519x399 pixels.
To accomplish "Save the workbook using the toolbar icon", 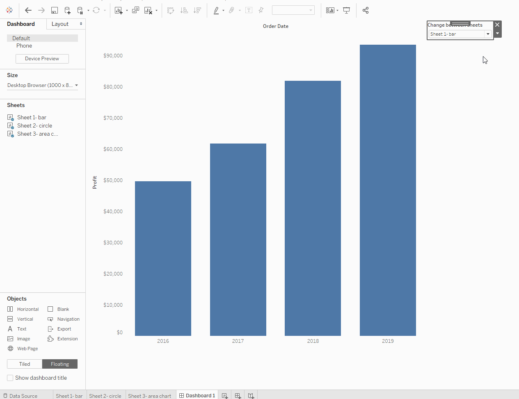I will (54, 10).
